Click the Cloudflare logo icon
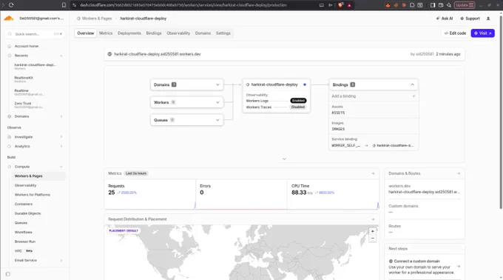This screenshot has width=503, height=280. point(9,19)
